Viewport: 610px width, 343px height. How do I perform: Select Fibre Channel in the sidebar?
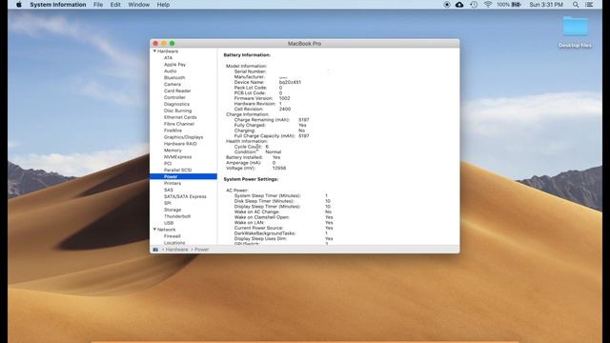coord(179,124)
